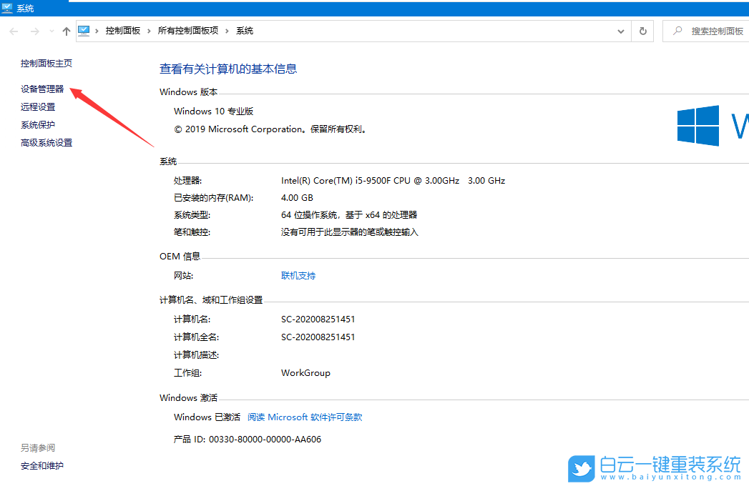Open 安全和维护 at the bottom left
Image resolution: width=749 pixels, height=486 pixels.
point(41,465)
